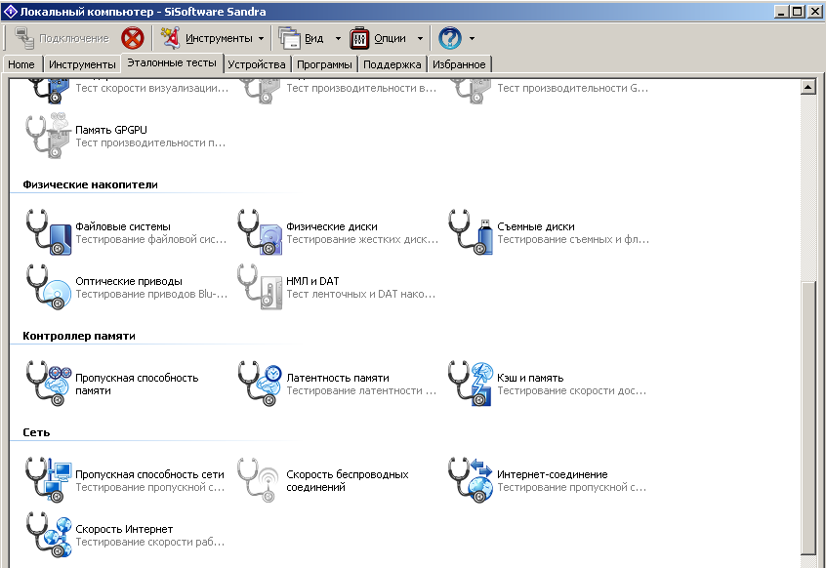826x568 pixels.
Task: Click the Вид windows icon in toolbar
Action: [289, 38]
